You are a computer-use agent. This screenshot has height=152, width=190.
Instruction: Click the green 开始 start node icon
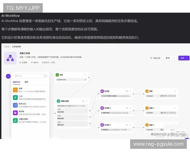(57, 75)
